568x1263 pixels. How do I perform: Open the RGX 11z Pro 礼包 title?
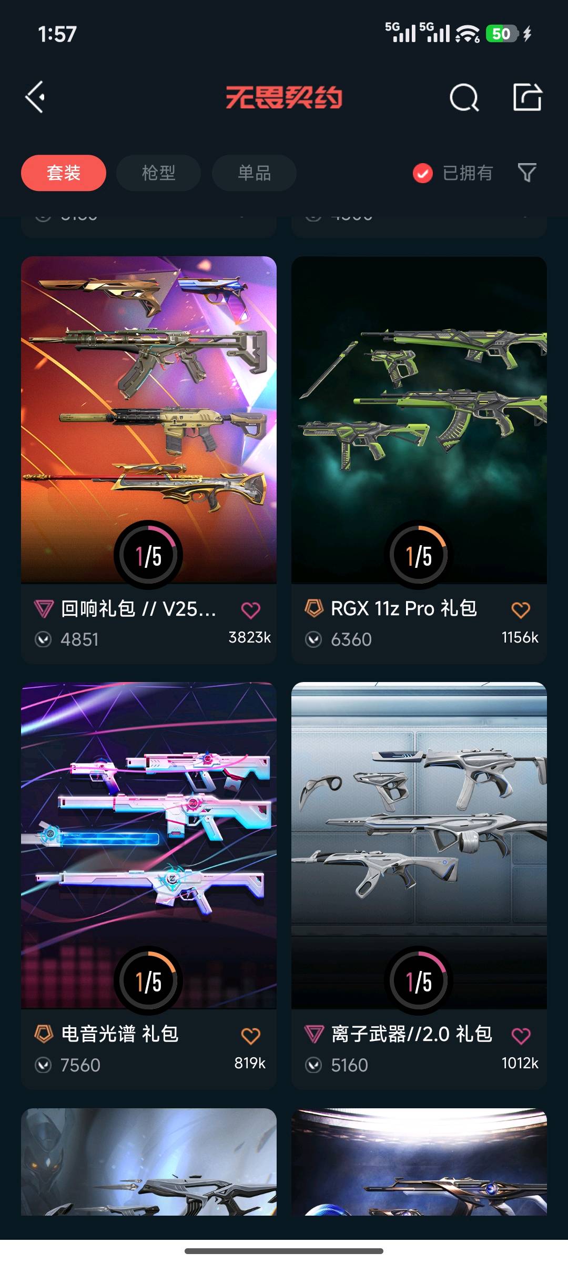tap(404, 609)
